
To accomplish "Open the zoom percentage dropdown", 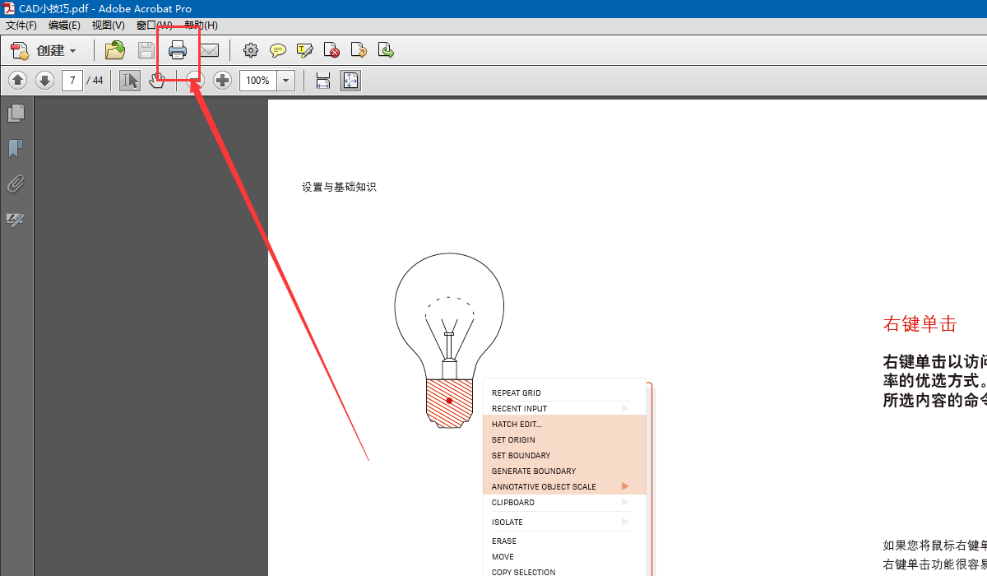I will [285, 80].
